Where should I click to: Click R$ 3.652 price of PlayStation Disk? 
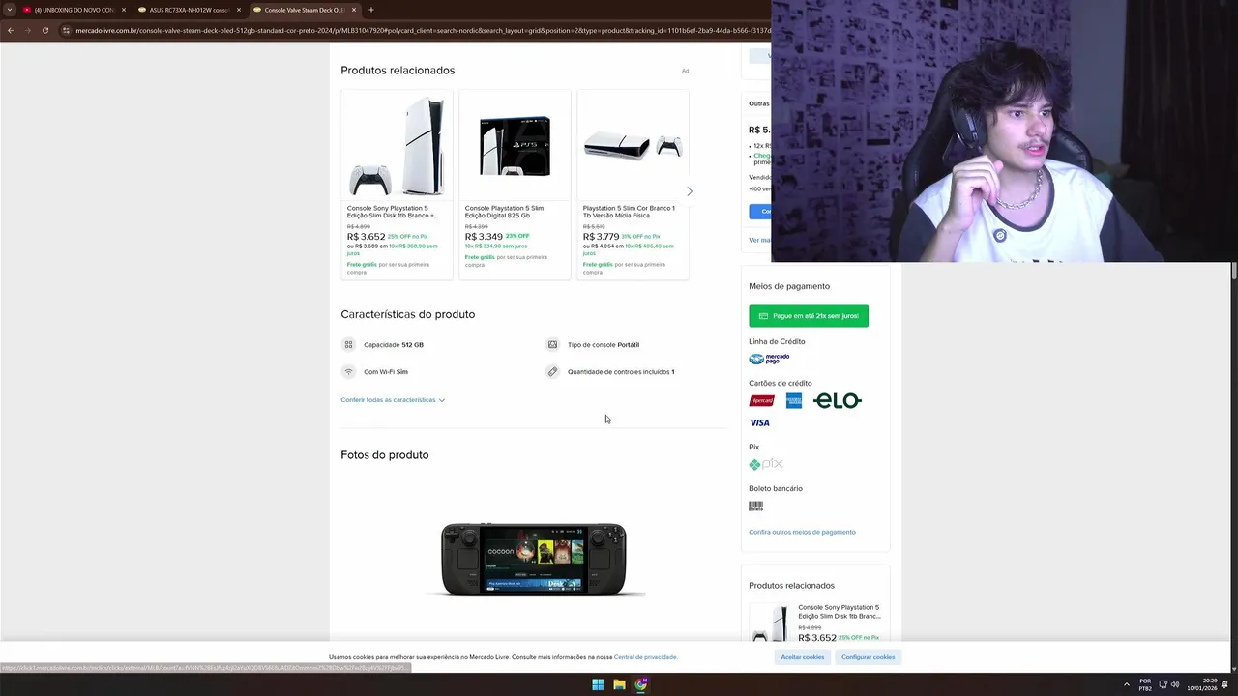(367, 237)
